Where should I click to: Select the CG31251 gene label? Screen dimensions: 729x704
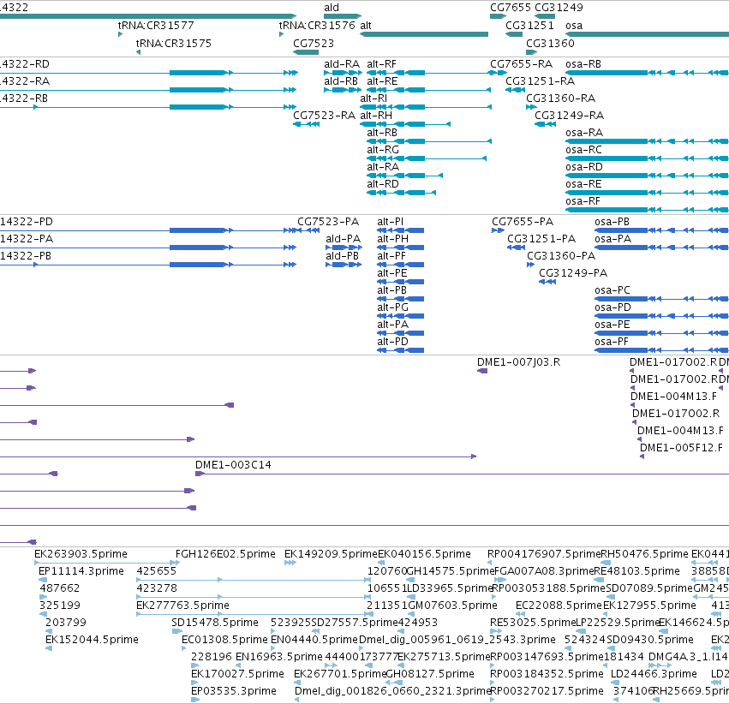(x=529, y=25)
